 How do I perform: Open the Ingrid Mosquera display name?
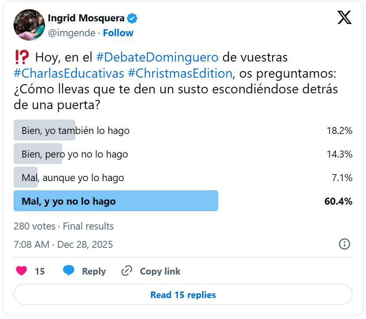coord(86,19)
